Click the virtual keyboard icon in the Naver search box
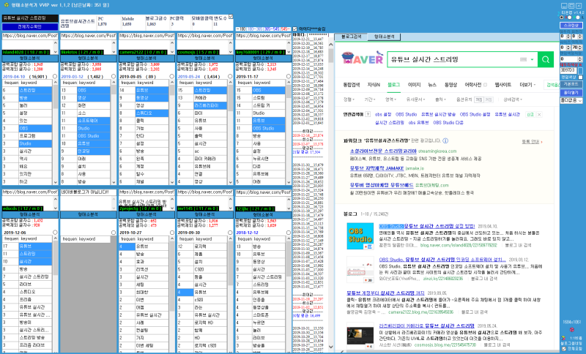Screen dimensions: 586x354 pyautogui.click(x=523, y=60)
